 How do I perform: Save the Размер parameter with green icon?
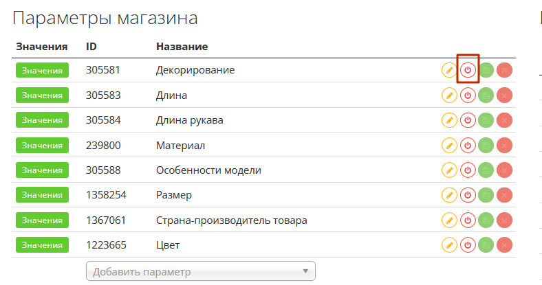coord(486,196)
